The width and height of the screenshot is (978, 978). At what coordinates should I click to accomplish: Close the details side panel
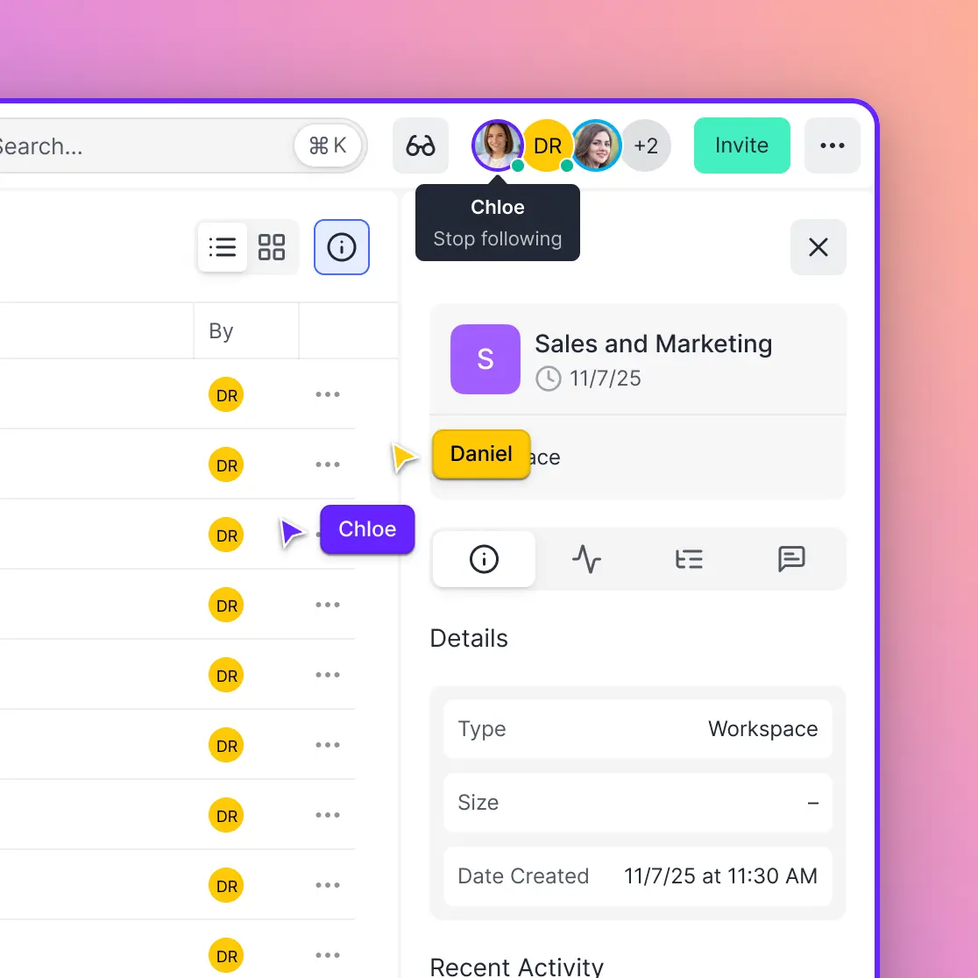pos(818,247)
